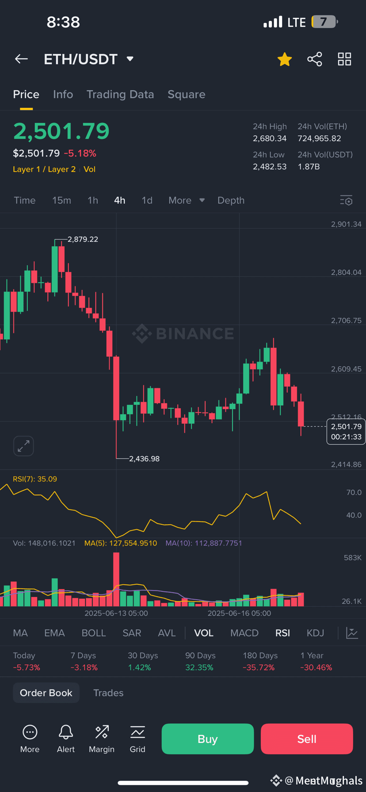Go to the Square tab
The height and width of the screenshot is (792, 366).
point(187,95)
